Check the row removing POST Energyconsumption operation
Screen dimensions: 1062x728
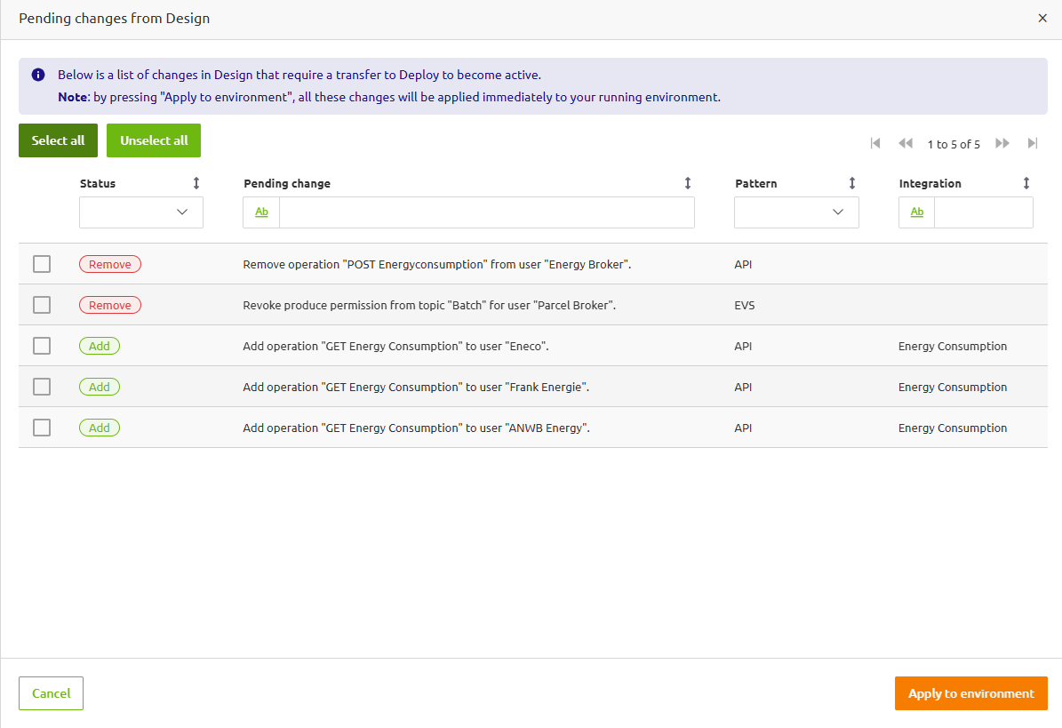point(41,264)
